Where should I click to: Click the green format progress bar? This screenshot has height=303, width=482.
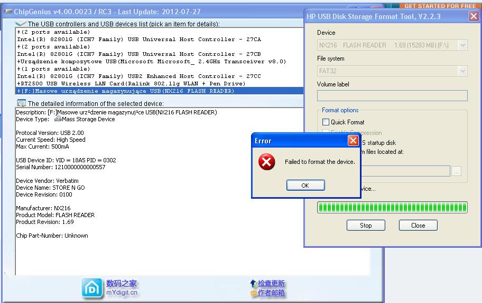pyautogui.click(x=392, y=208)
